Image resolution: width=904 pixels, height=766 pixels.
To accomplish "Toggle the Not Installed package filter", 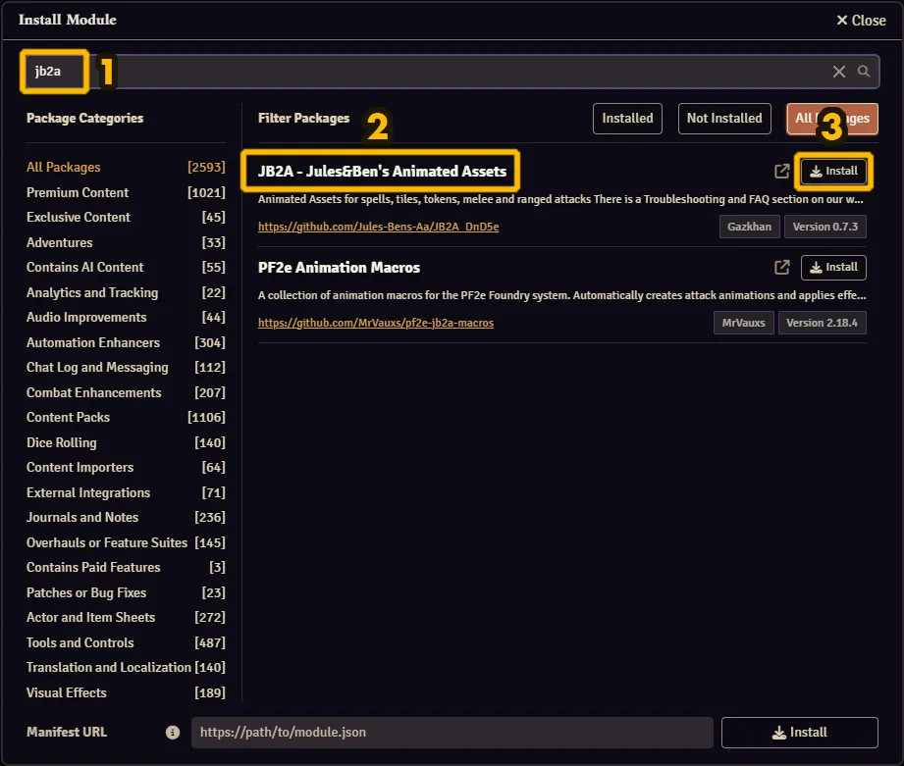I will click(724, 119).
